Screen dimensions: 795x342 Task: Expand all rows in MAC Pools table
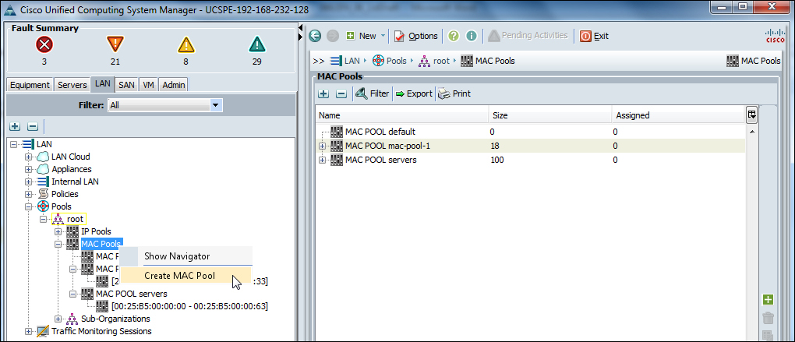point(323,93)
